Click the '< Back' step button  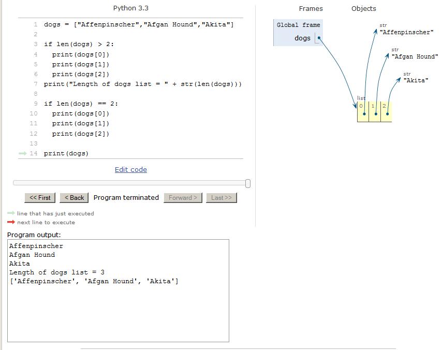tap(74, 198)
